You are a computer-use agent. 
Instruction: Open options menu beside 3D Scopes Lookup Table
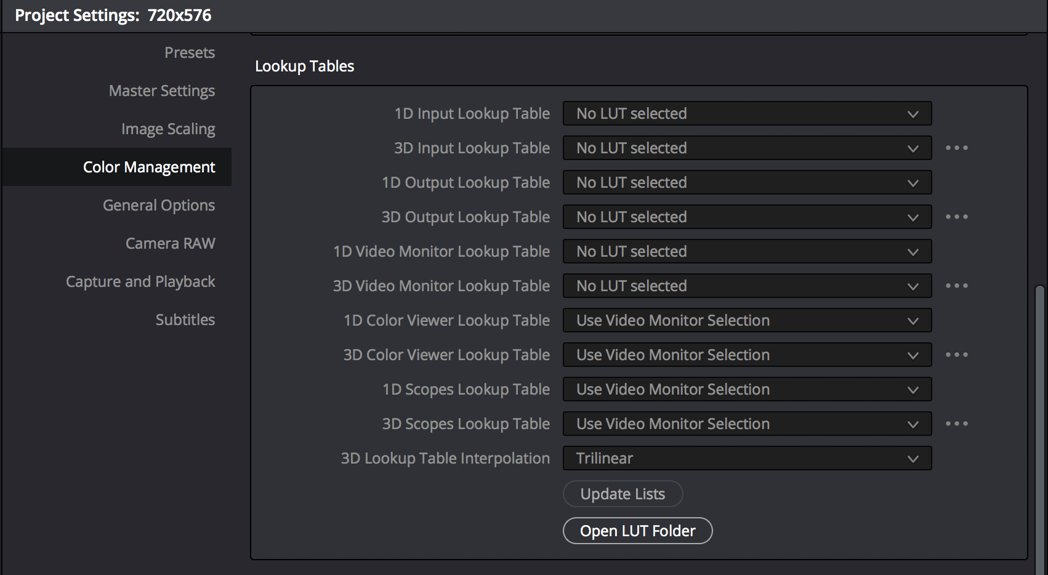tap(956, 424)
